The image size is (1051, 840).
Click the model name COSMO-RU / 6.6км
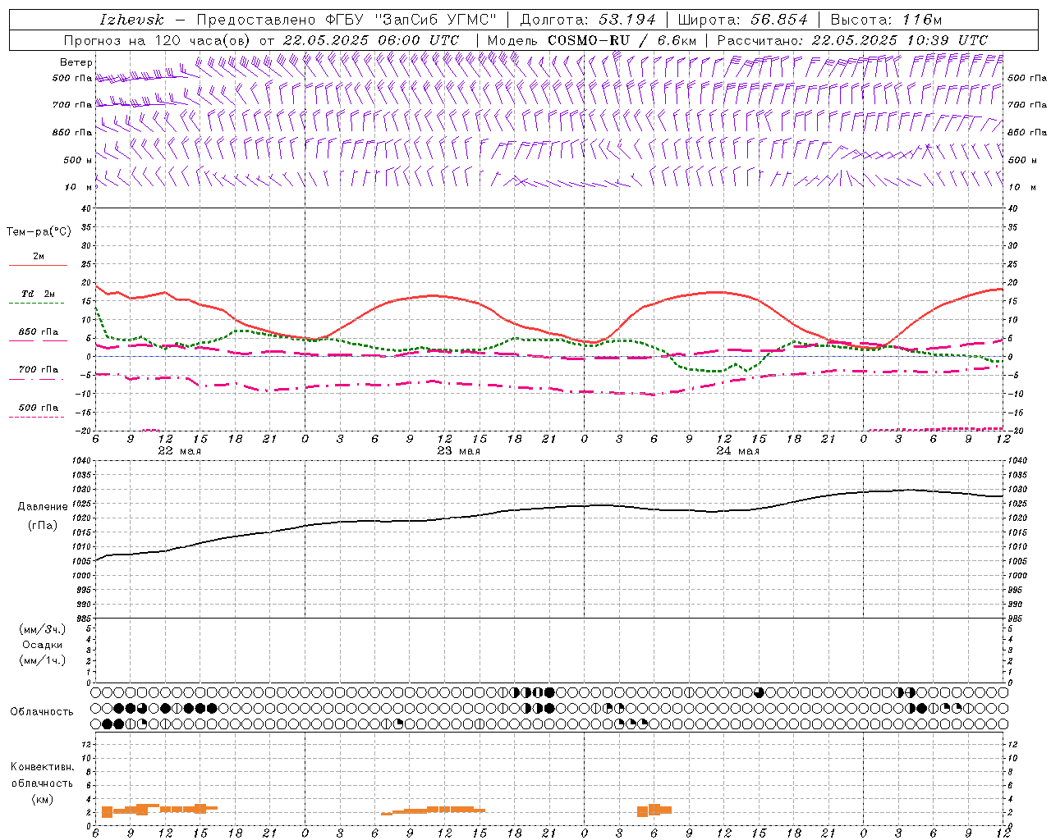(622, 40)
